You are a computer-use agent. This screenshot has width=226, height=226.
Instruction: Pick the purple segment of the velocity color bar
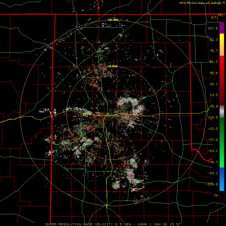tap(222, 28)
